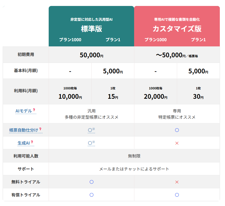Click the underlined ○※ note in 生成AI row
The image size is (225, 206).
(x=91, y=143)
